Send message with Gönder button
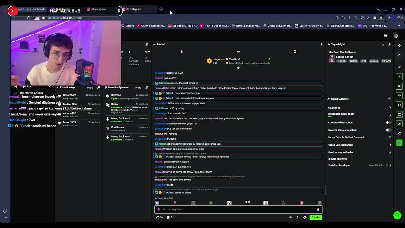 coord(316,217)
